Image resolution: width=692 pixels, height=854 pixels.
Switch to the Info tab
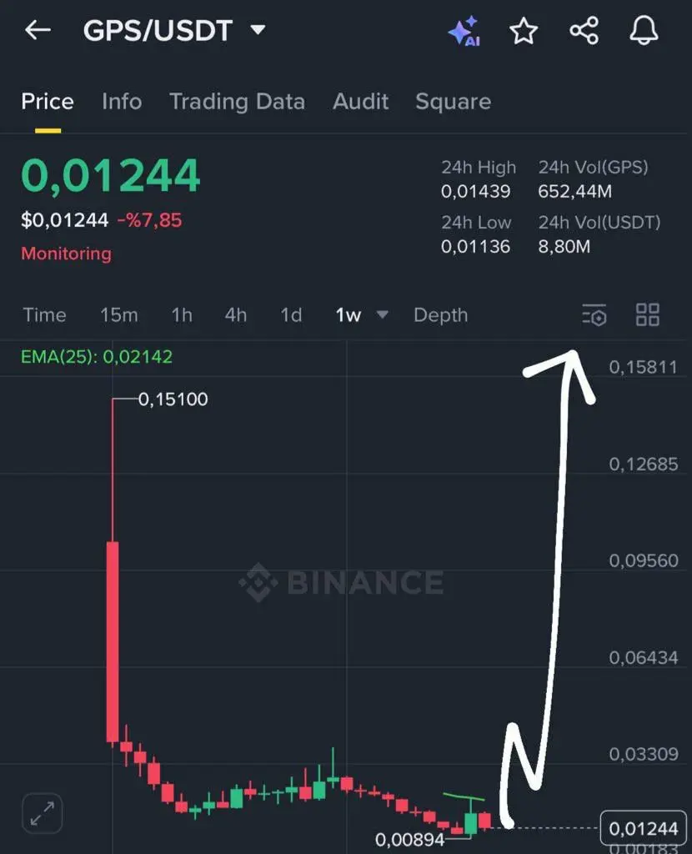click(122, 101)
